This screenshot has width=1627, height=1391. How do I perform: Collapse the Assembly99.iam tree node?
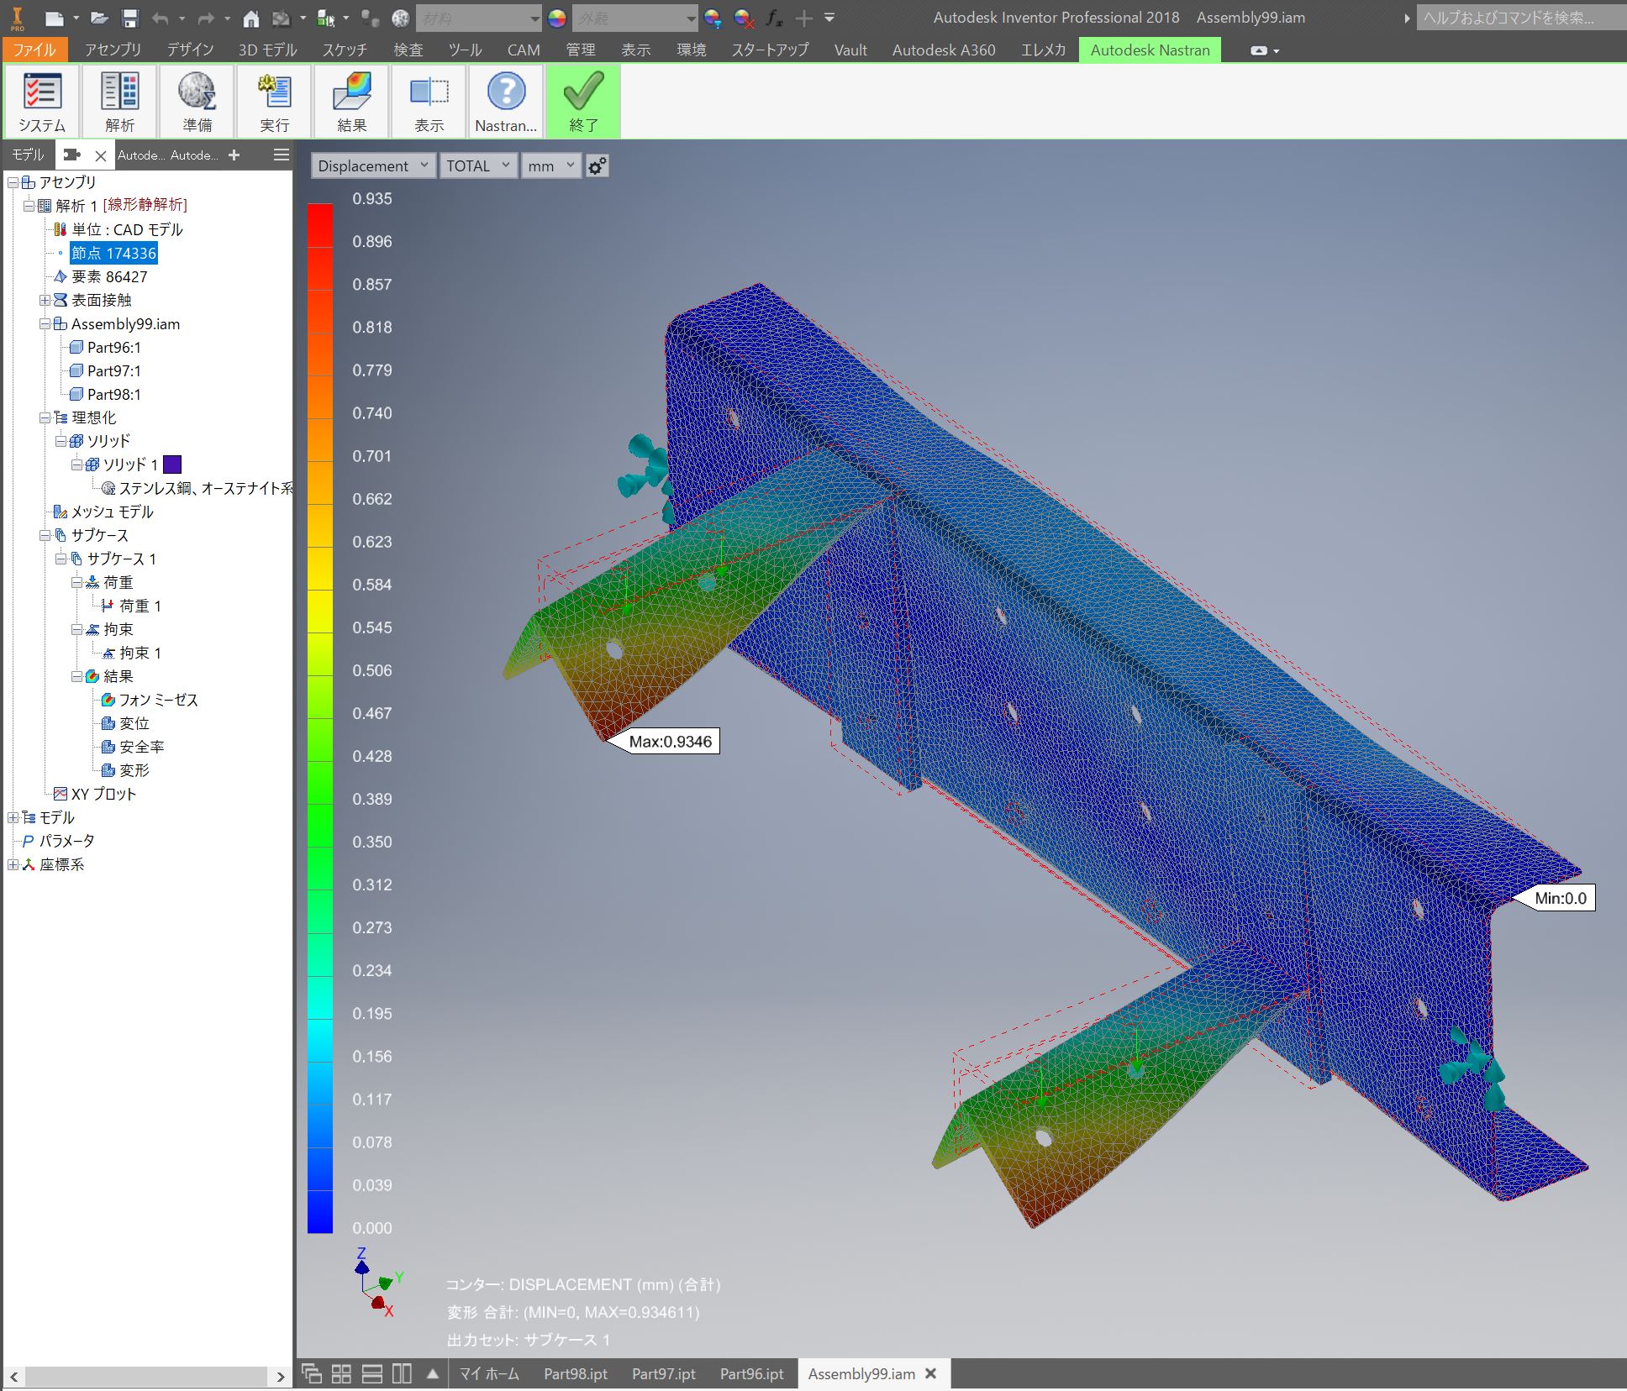45,323
